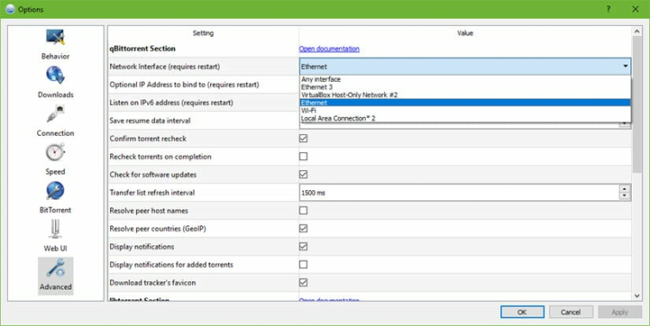Open the Behavior settings icon
This screenshot has height=326, width=650.
point(55,37)
